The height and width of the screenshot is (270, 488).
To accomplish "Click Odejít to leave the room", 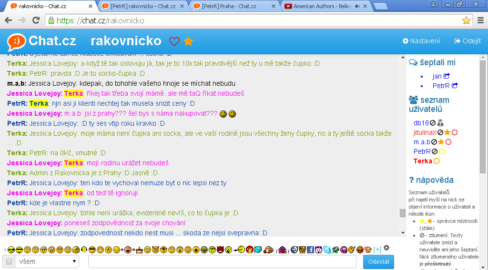I will [468, 41].
